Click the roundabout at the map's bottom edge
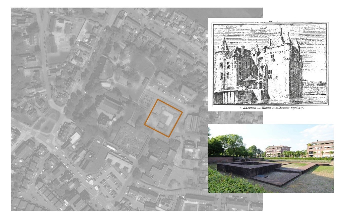Viewport: 351px width, 218px height. pyautogui.click(x=109, y=207)
